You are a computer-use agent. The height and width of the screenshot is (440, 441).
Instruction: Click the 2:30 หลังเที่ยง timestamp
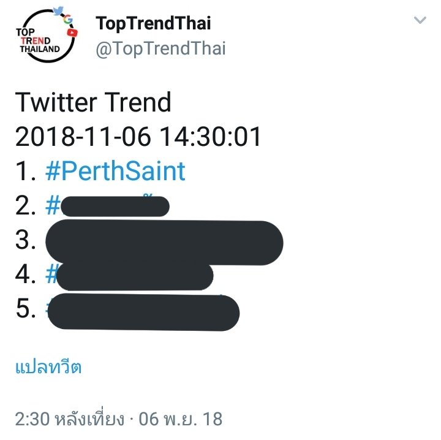[x=69, y=419]
